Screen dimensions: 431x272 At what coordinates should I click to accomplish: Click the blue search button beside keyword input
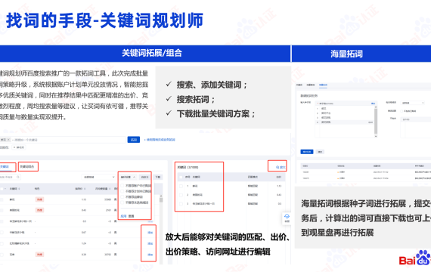(134, 140)
